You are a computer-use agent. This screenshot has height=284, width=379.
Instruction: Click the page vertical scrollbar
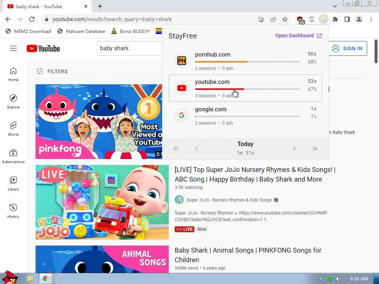pos(376,51)
